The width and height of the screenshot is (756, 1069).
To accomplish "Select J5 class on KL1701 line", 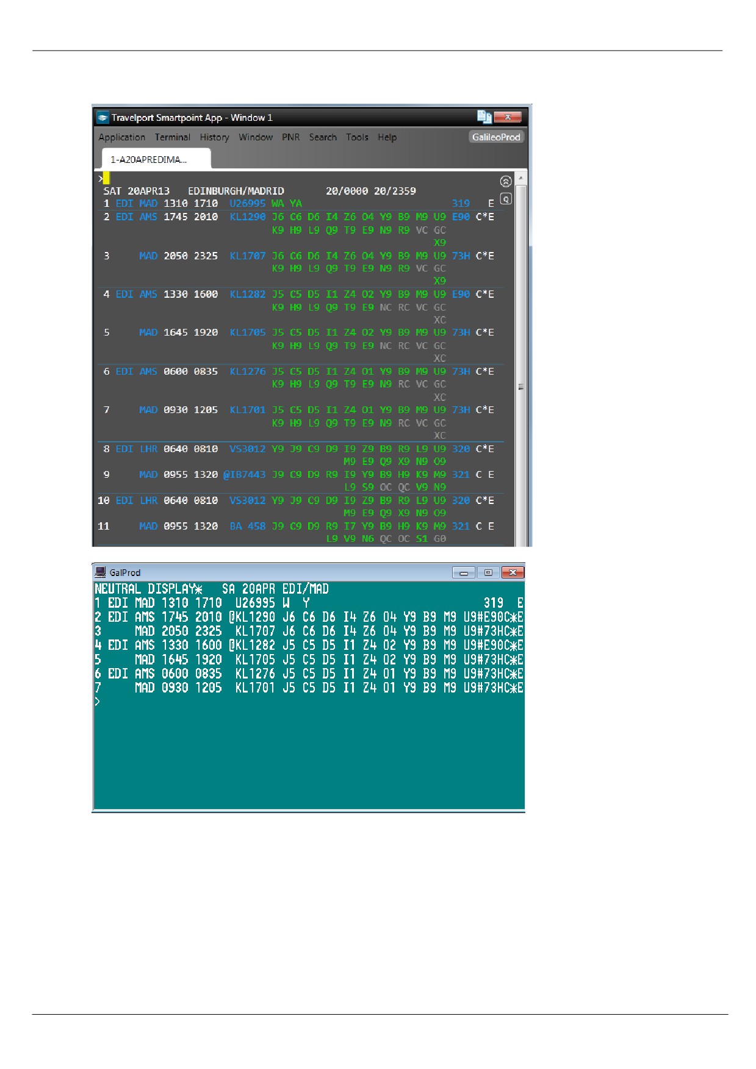I will (278, 410).
